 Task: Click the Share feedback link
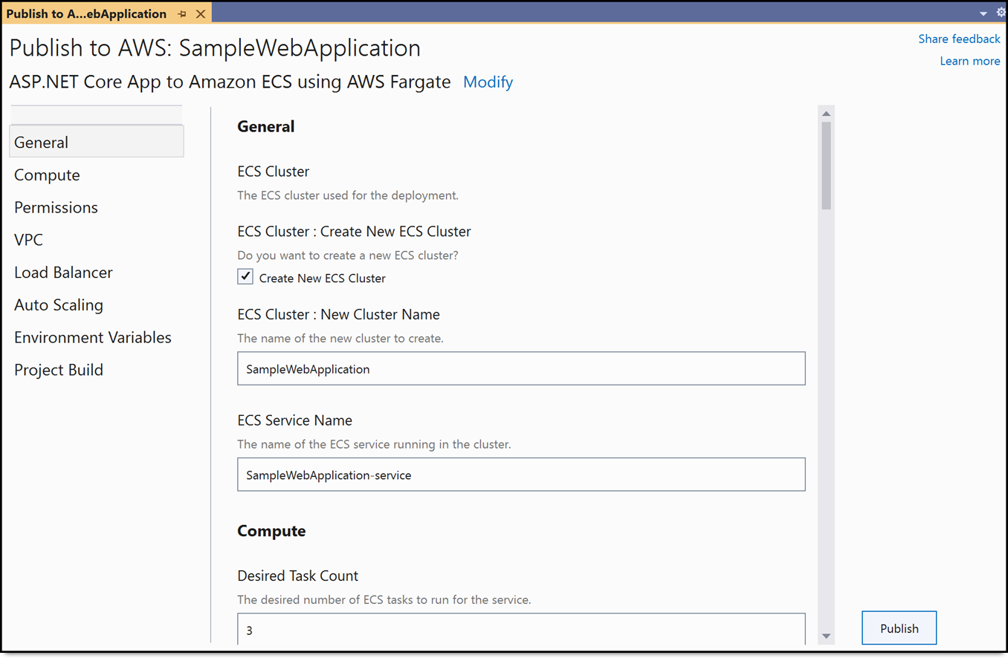point(959,39)
